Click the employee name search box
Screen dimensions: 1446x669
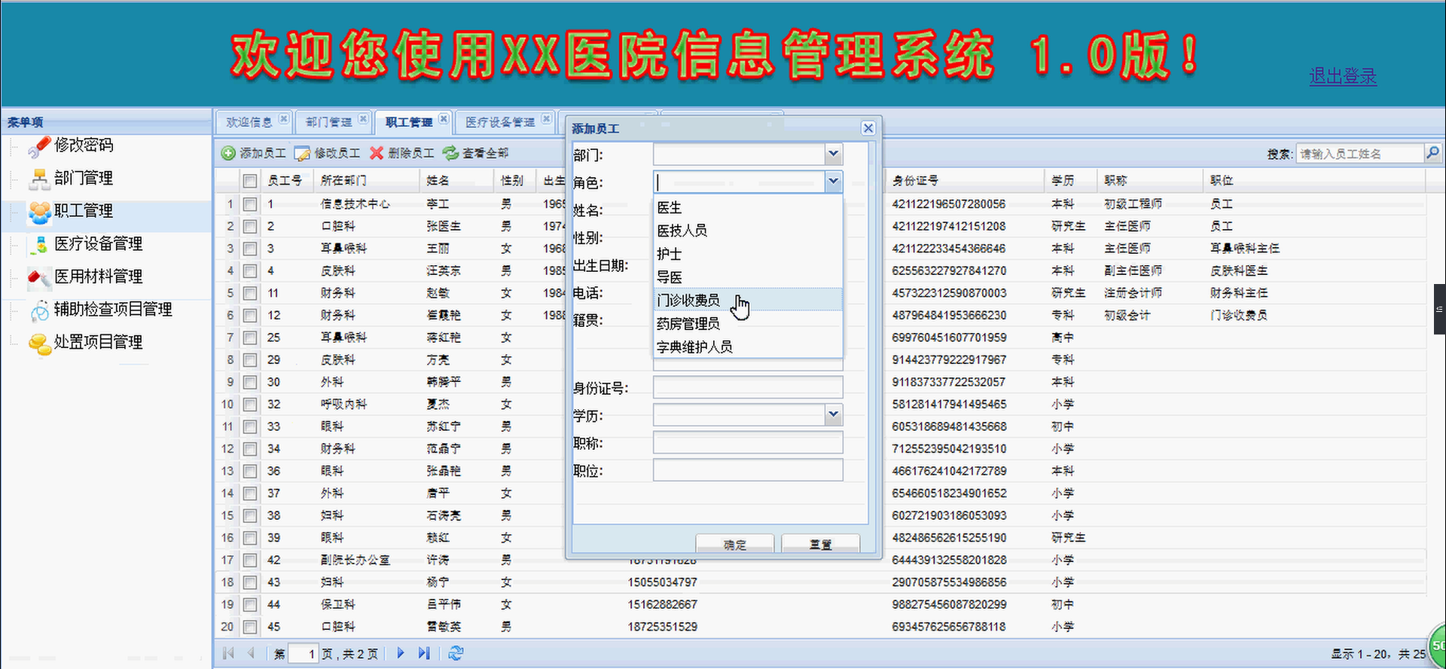1359,154
